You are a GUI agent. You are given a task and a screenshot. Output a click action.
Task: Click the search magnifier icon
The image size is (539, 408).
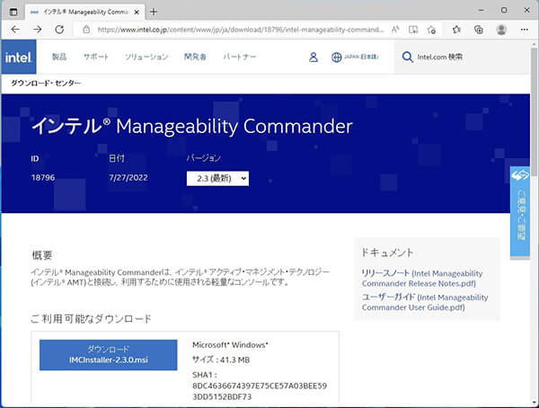pyautogui.click(x=407, y=58)
